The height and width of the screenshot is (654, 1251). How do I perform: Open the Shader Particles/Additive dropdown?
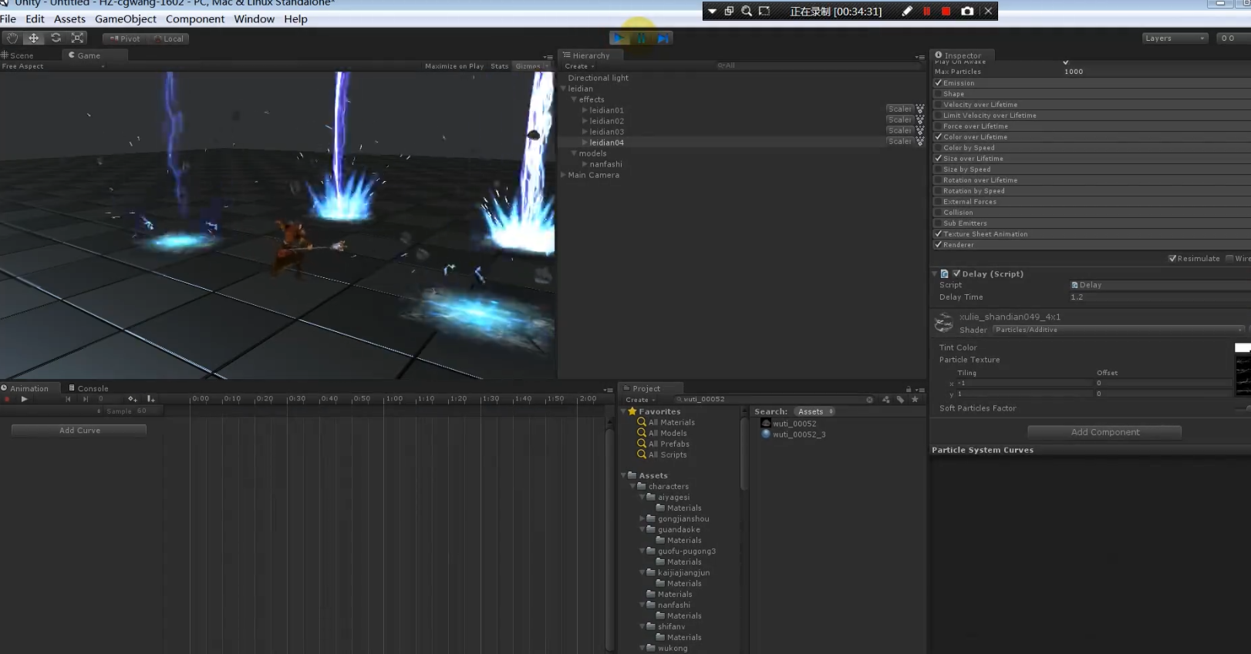[1118, 330]
